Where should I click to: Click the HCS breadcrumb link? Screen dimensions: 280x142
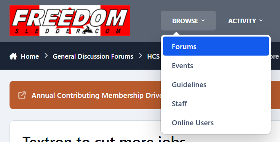click(x=154, y=56)
